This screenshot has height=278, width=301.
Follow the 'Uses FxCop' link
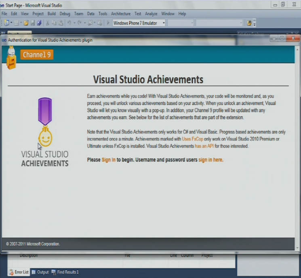tap(192, 139)
